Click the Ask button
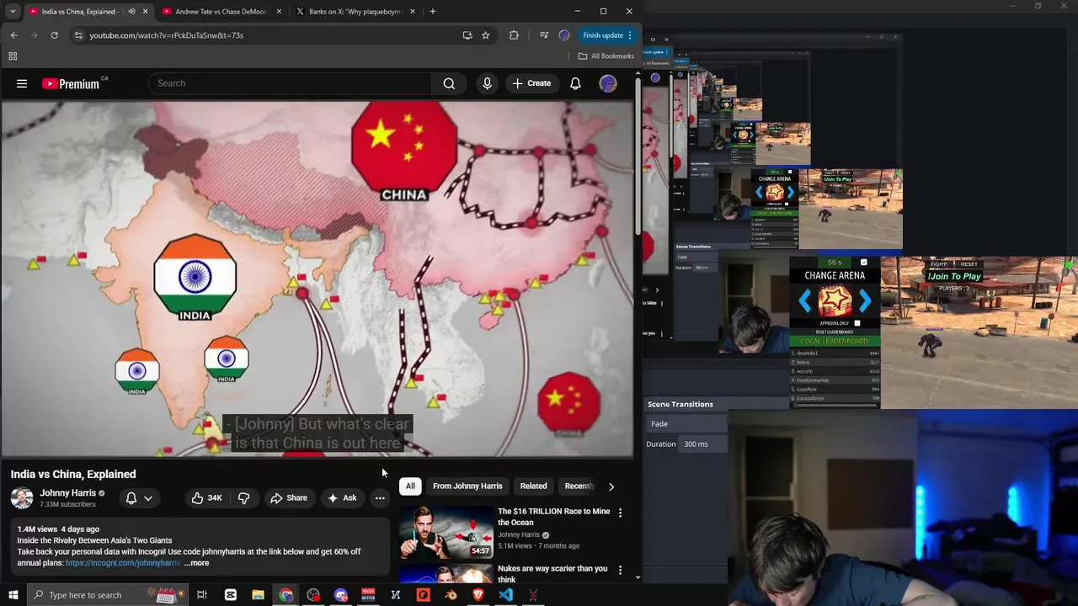 [x=341, y=497]
